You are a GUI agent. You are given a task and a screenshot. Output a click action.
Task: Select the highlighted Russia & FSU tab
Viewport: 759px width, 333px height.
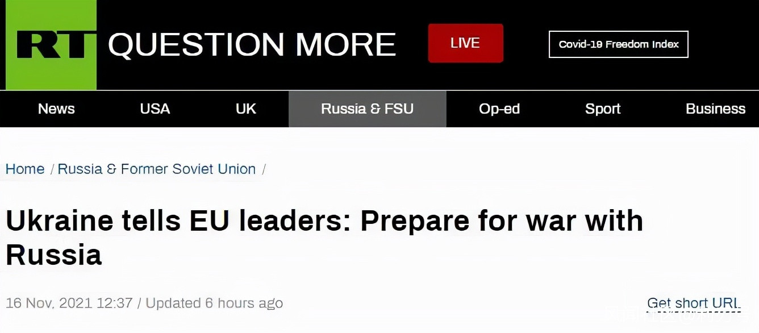pos(367,109)
